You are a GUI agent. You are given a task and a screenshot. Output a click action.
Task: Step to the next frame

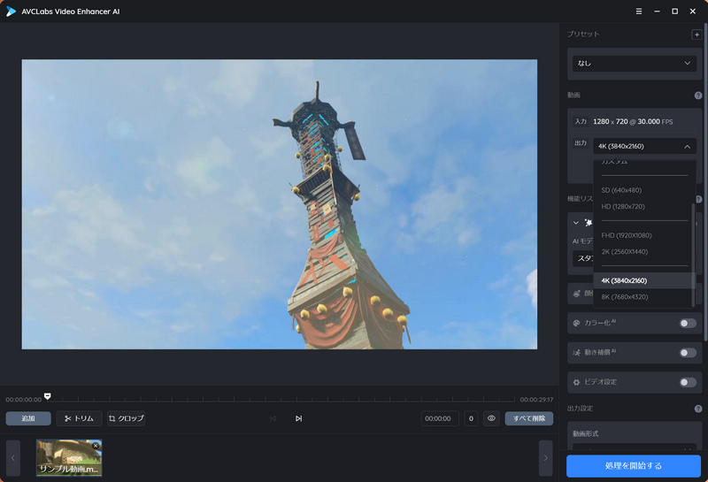click(x=298, y=418)
